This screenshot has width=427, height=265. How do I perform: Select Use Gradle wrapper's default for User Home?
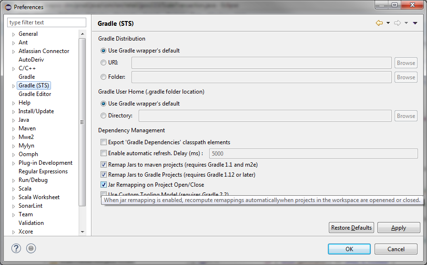(x=103, y=104)
